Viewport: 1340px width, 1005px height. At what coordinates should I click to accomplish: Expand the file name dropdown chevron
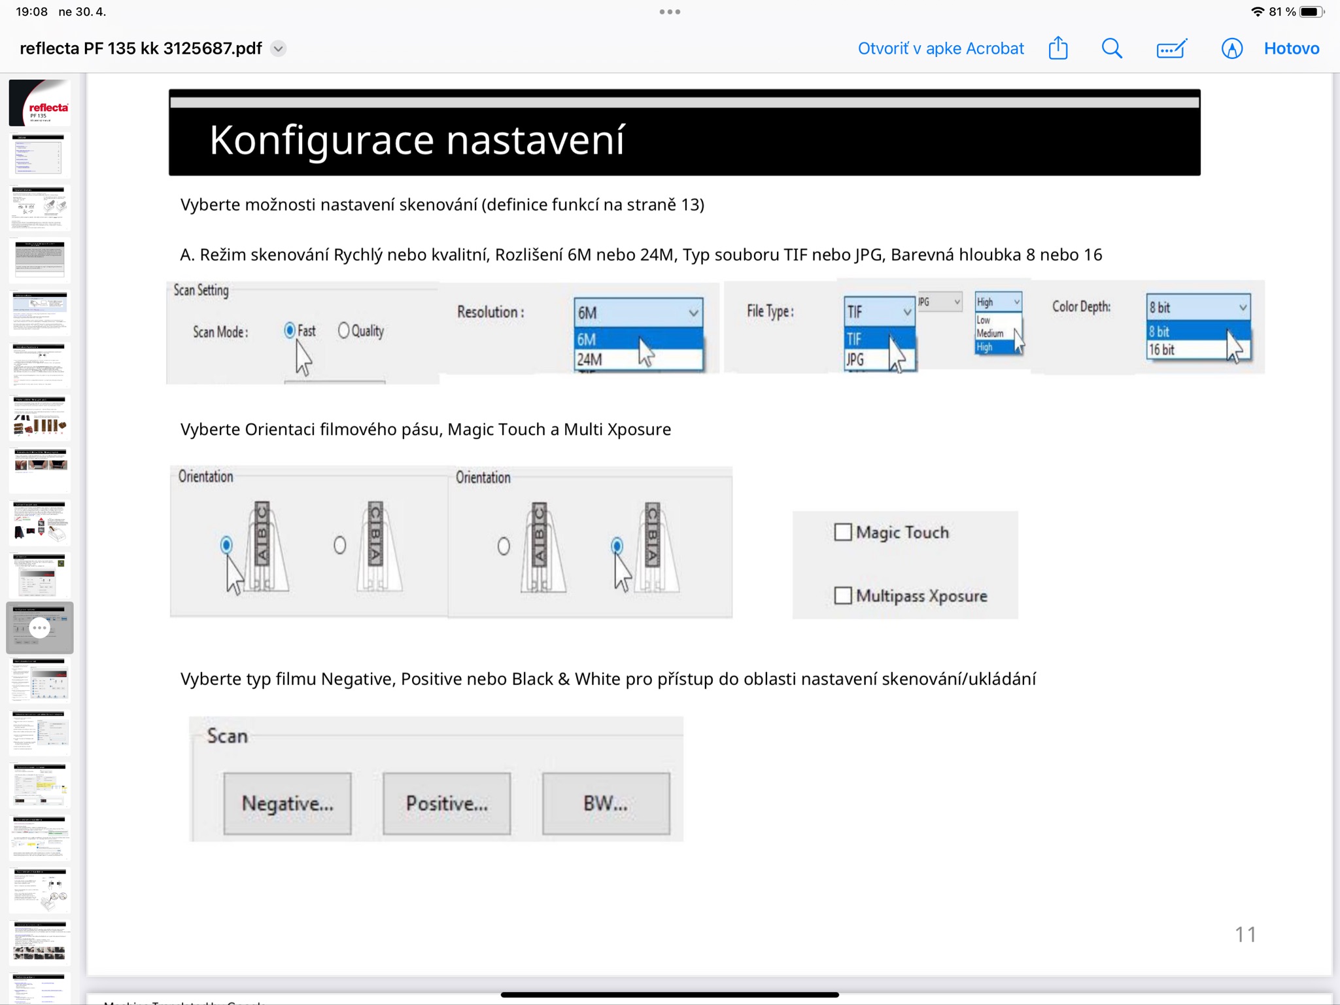click(279, 49)
